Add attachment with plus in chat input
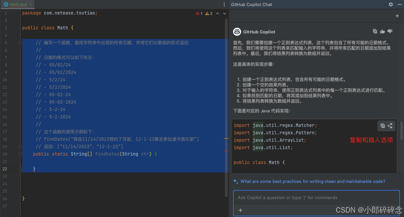The height and width of the screenshot is (217, 404). pyautogui.click(x=240, y=210)
